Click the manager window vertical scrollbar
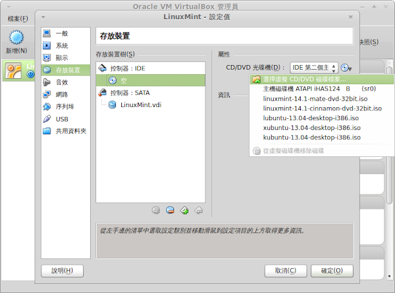 390,136
